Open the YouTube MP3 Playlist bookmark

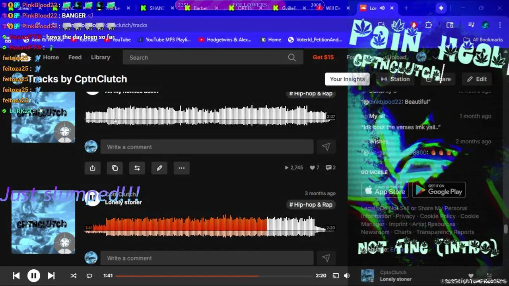[164, 40]
